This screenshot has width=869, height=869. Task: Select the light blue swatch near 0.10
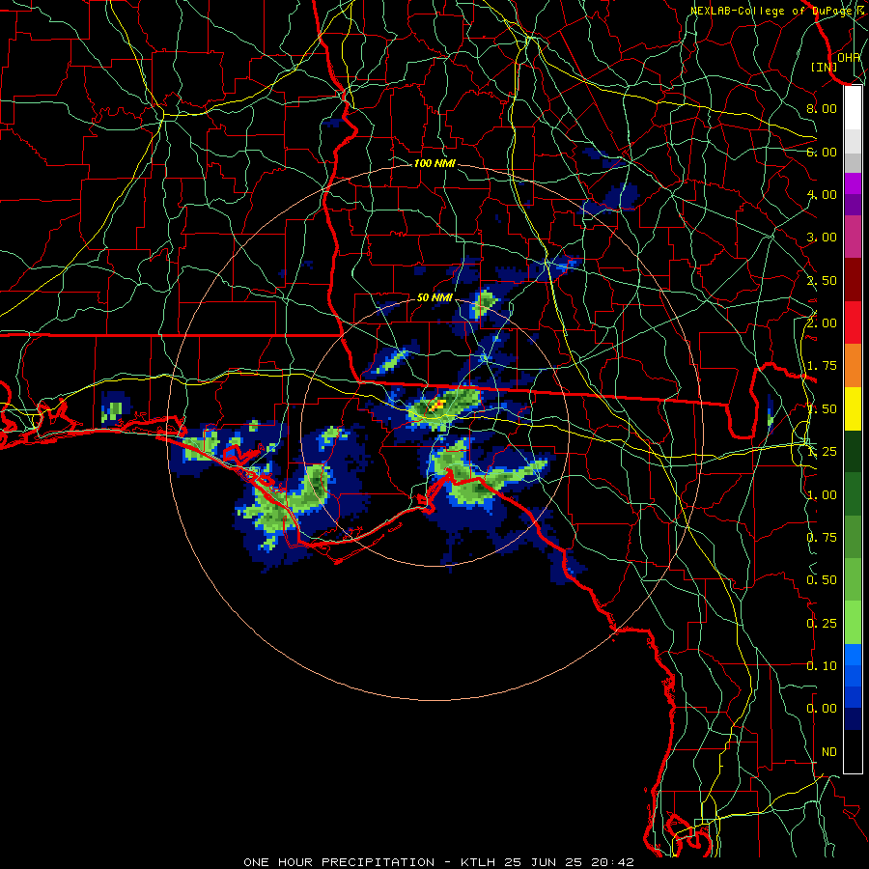(853, 655)
